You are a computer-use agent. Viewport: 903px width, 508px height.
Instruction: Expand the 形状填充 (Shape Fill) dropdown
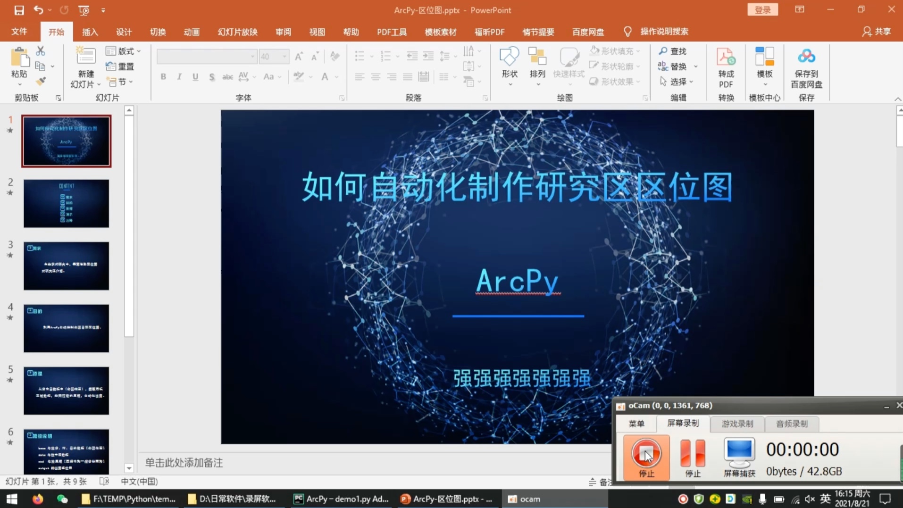click(x=638, y=51)
